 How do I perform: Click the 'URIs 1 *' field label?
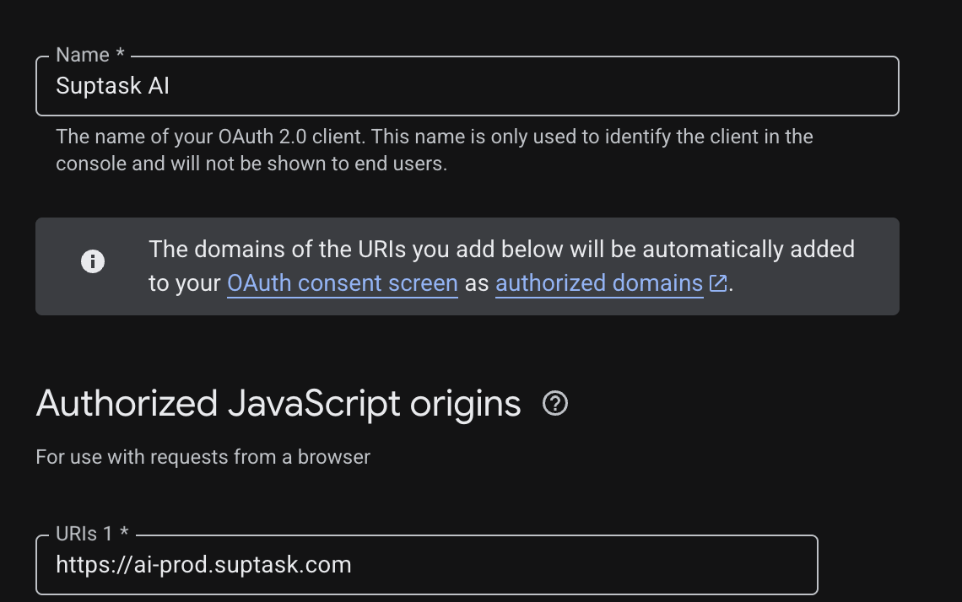click(x=92, y=534)
